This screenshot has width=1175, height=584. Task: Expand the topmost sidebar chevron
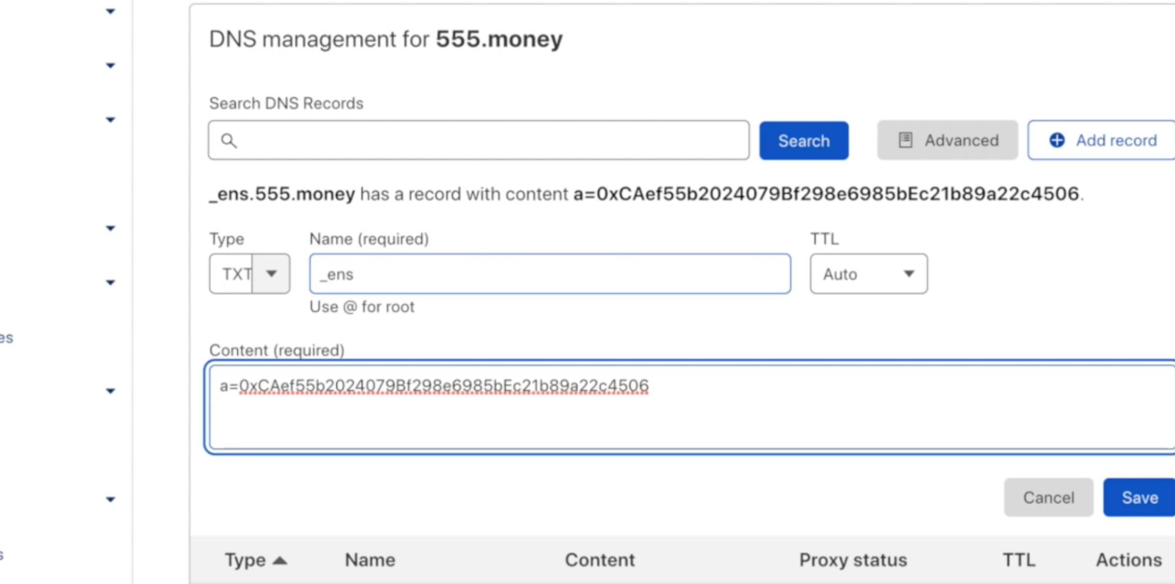(x=110, y=11)
